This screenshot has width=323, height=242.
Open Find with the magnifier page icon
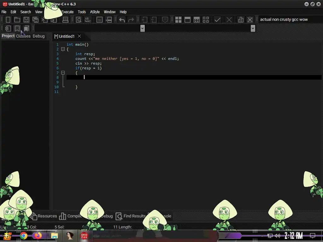(x=79, y=20)
